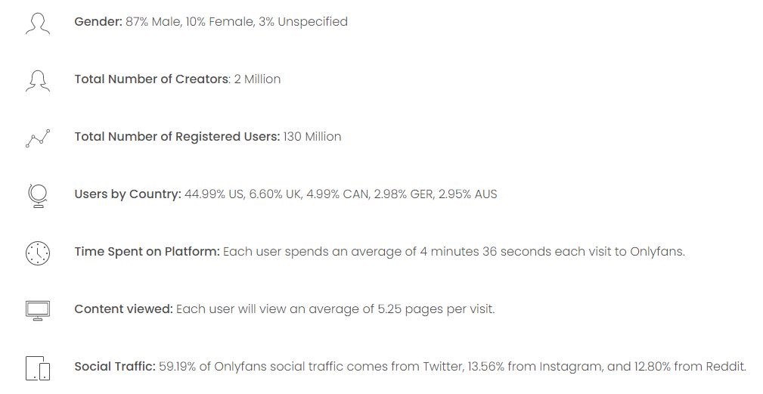Click the line graph icon
Image resolution: width=763 pixels, height=394 pixels.
point(38,138)
